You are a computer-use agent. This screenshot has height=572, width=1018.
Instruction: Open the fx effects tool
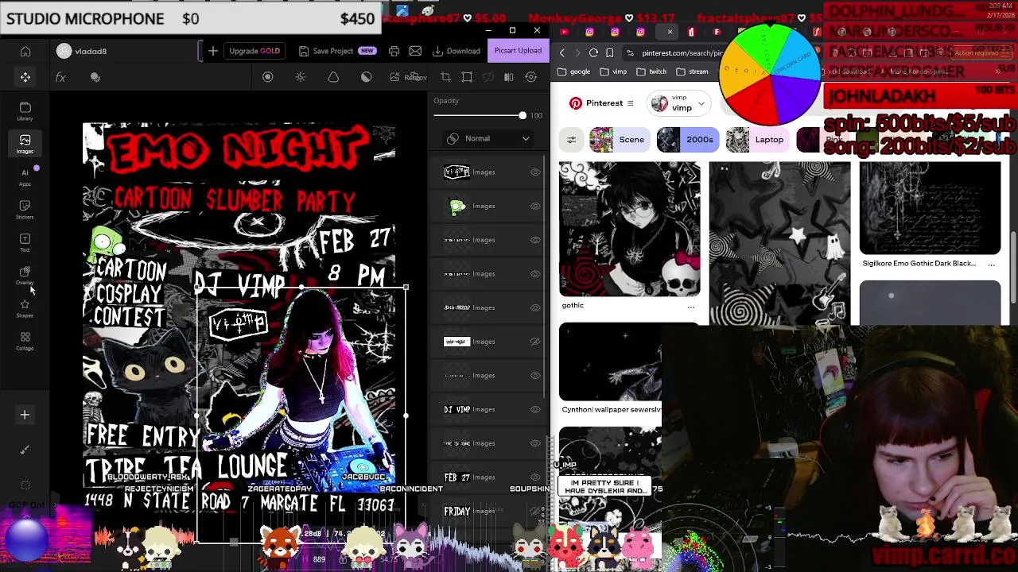click(60, 77)
